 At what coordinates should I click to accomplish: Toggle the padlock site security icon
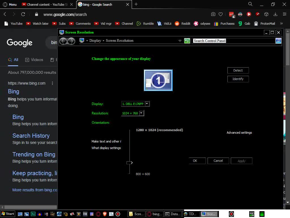coord(36,14)
